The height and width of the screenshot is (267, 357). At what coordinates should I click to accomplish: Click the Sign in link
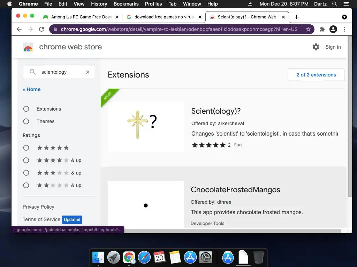click(333, 47)
